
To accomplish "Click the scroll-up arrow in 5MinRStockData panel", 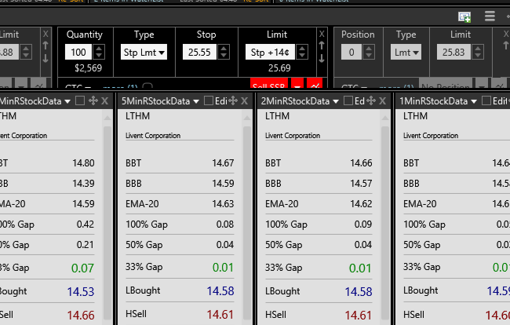I will (247, 118).
